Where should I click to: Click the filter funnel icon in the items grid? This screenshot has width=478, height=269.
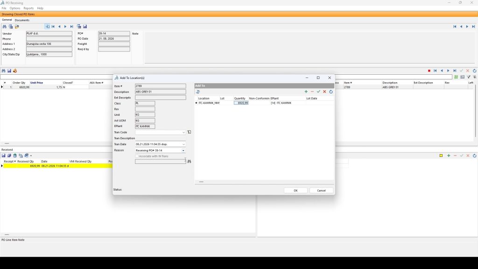[469, 77]
